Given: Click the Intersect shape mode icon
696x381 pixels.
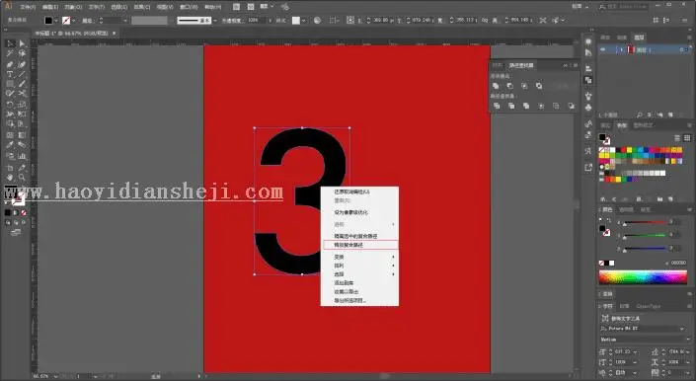Looking at the screenshot, I should click(x=524, y=86).
